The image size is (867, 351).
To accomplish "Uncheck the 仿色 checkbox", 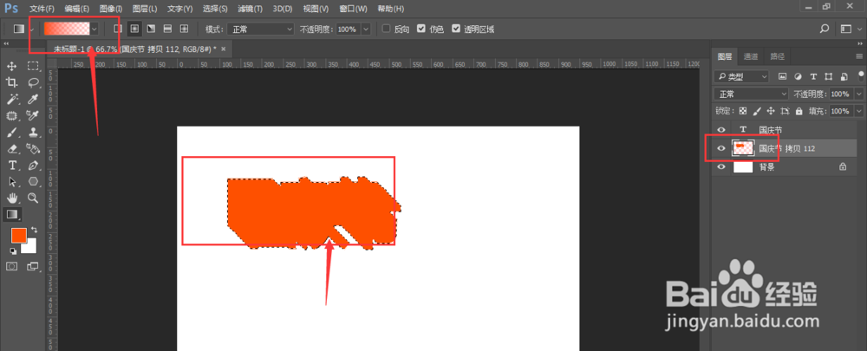I will (x=421, y=29).
